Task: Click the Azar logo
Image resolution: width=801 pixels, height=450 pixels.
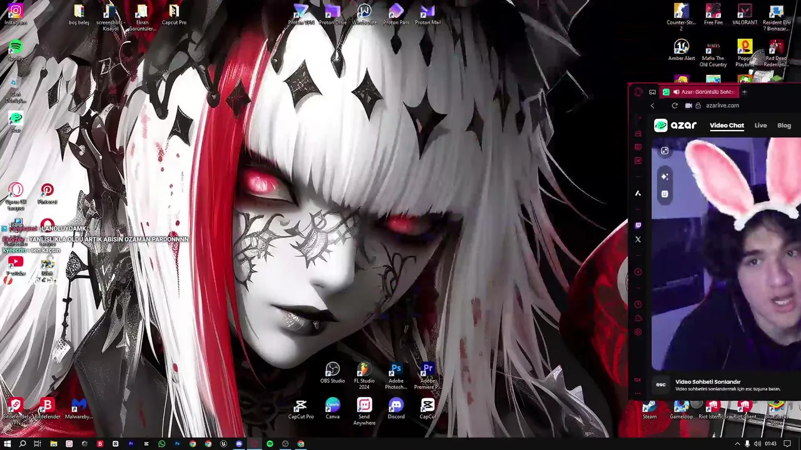Action: (x=675, y=126)
